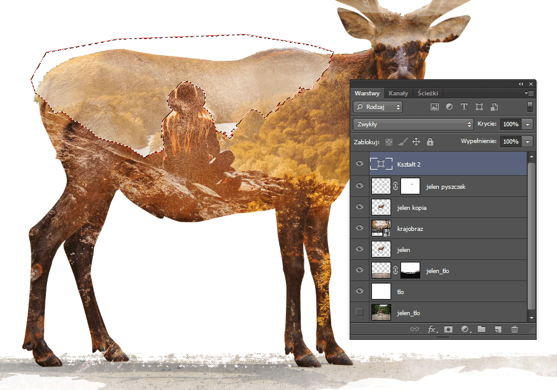Select the jelen kopia layer thumbnail
This screenshot has height=390, width=557.
coord(381,207)
